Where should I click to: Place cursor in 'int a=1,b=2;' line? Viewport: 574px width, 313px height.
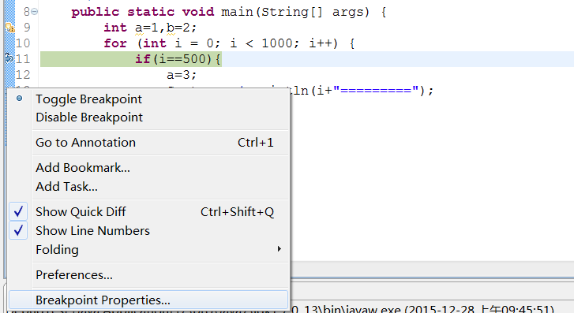tap(150, 28)
